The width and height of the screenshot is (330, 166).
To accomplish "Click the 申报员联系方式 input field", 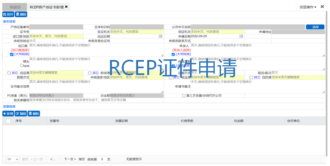I will (x=218, y=41).
